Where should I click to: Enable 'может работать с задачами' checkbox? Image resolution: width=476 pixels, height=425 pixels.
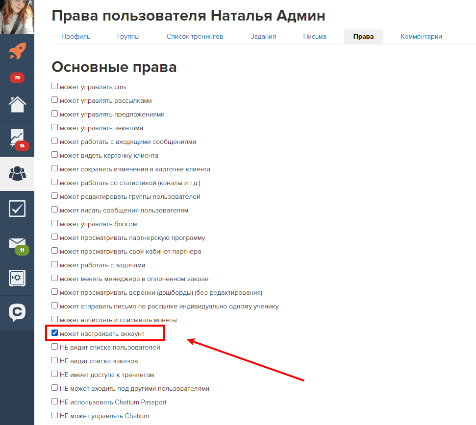pos(54,264)
